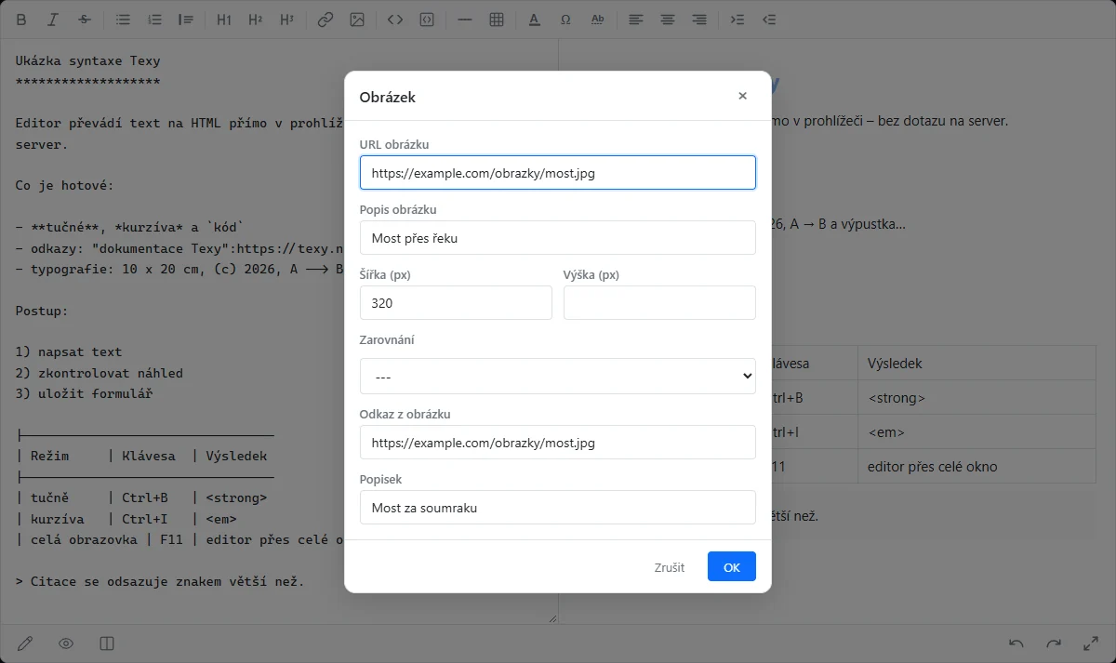
Task: Switch to edit mode with pencil icon
Action: coord(26,643)
